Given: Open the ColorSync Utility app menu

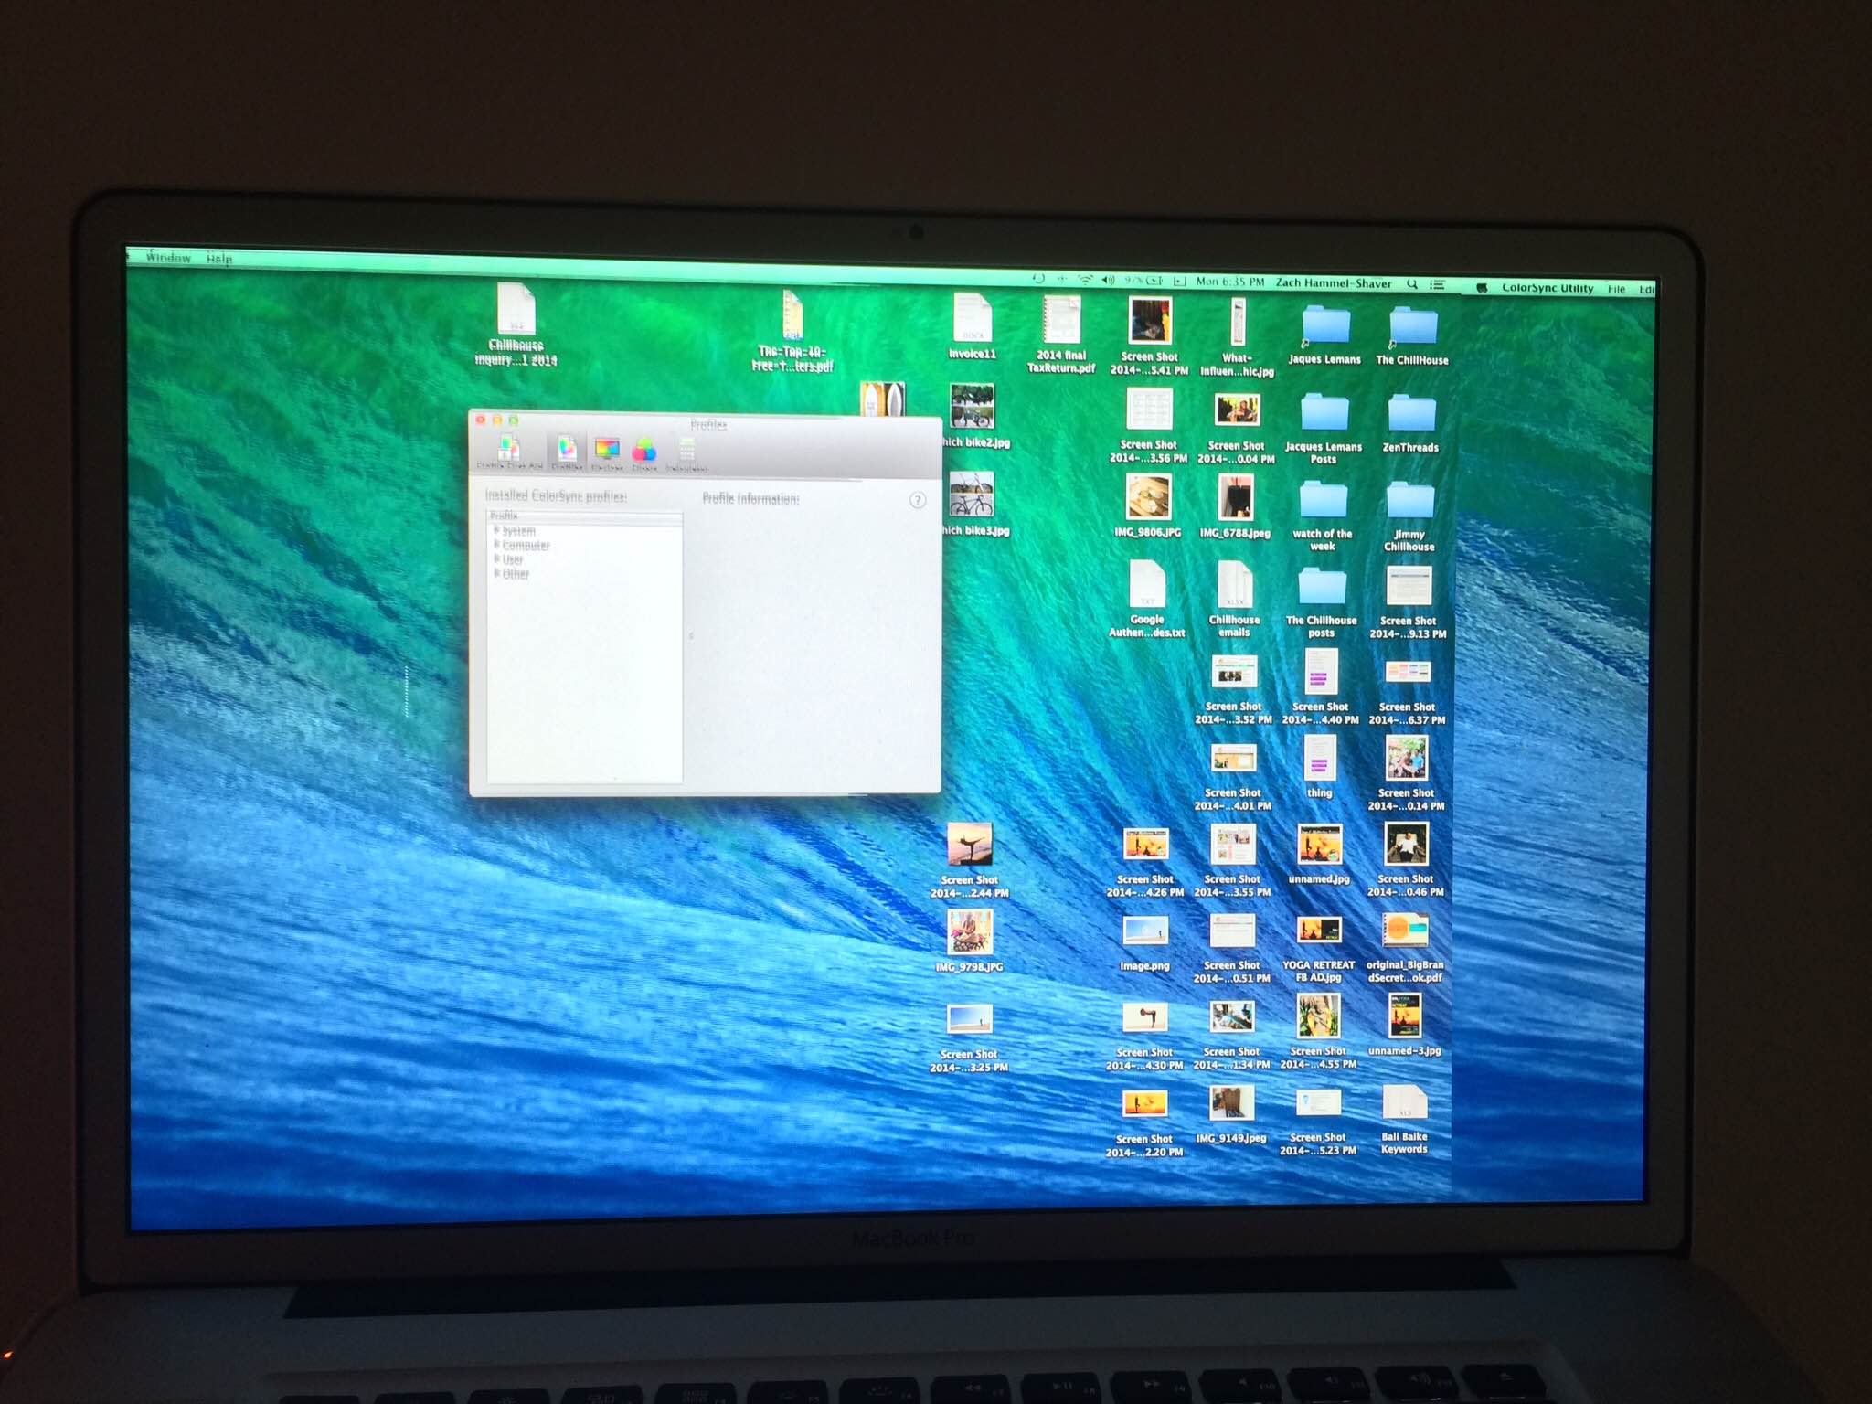Looking at the screenshot, I should click(x=1547, y=288).
